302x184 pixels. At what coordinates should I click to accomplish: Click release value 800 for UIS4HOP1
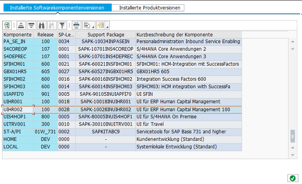pyautogui.click(x=45, y=117)
